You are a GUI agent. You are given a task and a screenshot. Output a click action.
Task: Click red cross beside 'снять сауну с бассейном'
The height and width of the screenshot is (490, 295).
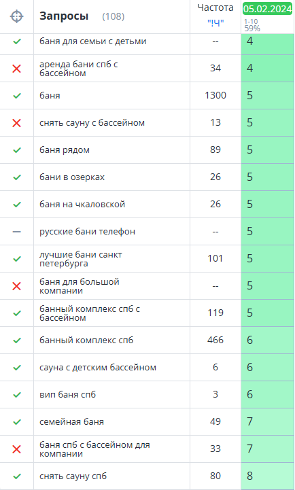click(16, 123)
